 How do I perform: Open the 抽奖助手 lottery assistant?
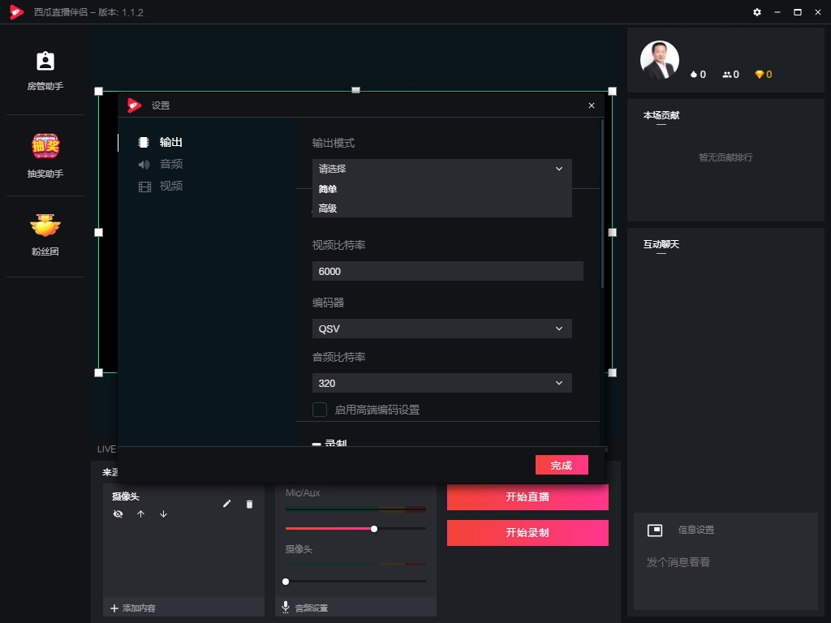45,154
